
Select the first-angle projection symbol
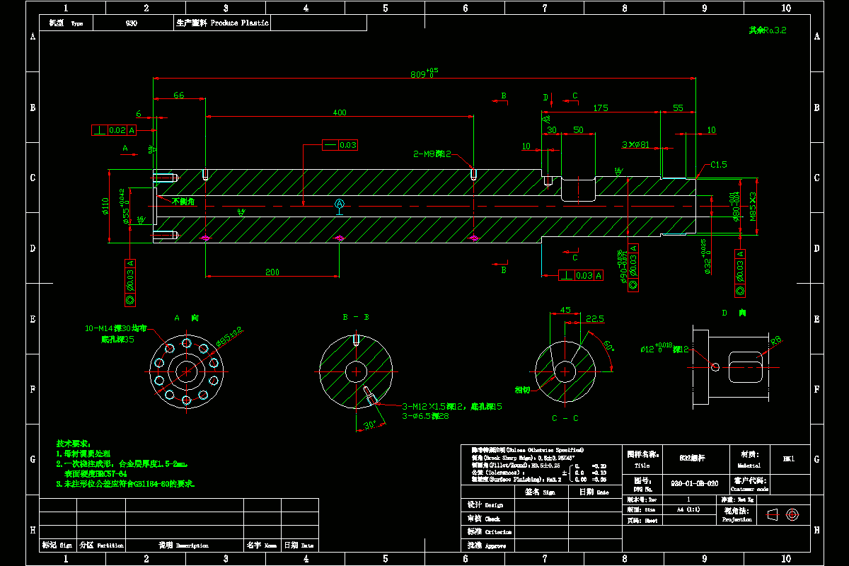(782, 514)
